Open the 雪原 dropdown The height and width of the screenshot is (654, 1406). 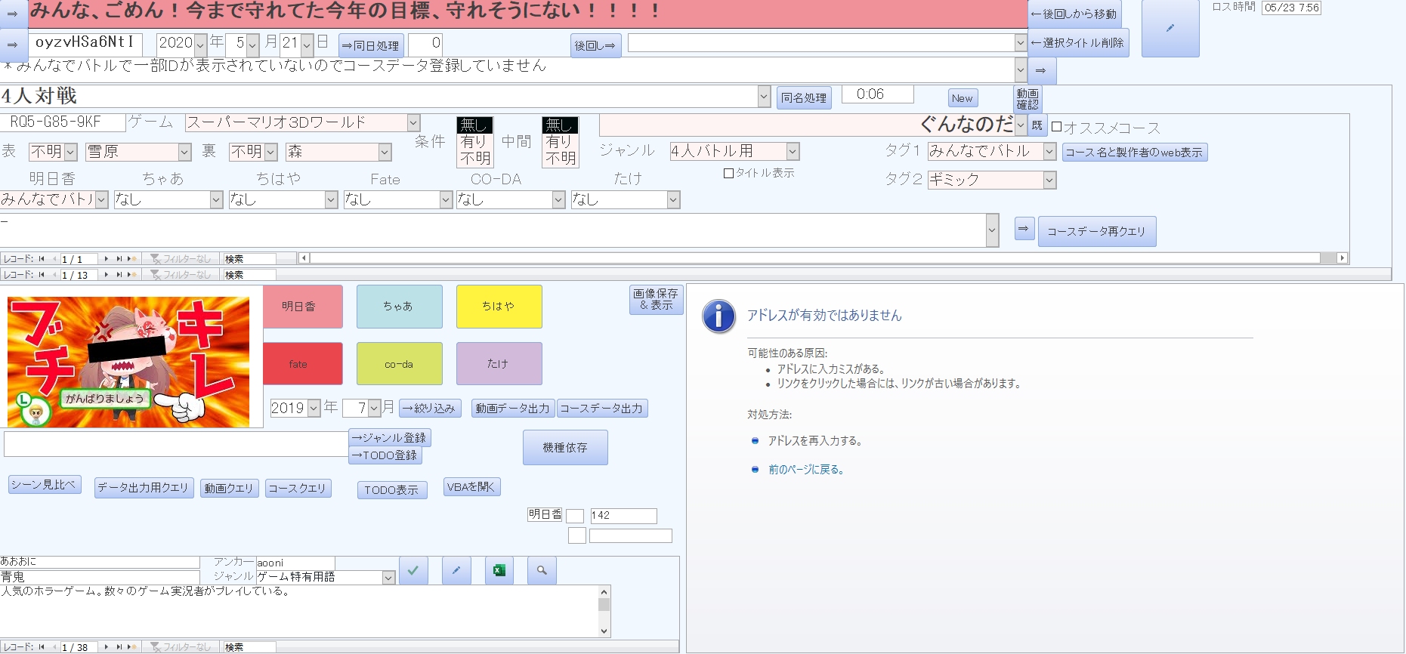coord(184,152)
